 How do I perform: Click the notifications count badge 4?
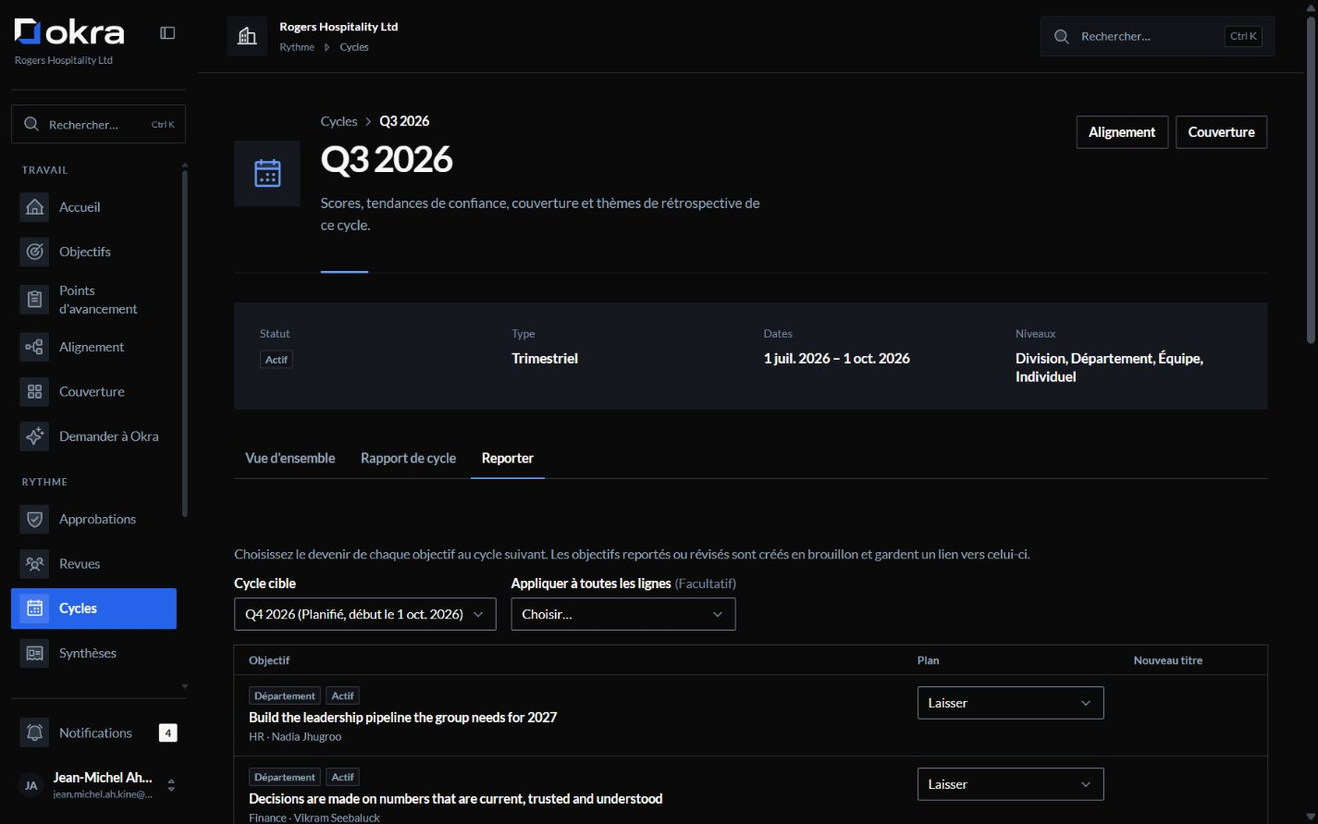coord(167,732)
